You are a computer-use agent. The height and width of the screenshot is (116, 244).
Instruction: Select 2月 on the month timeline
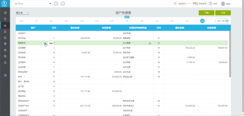[142, 21]
